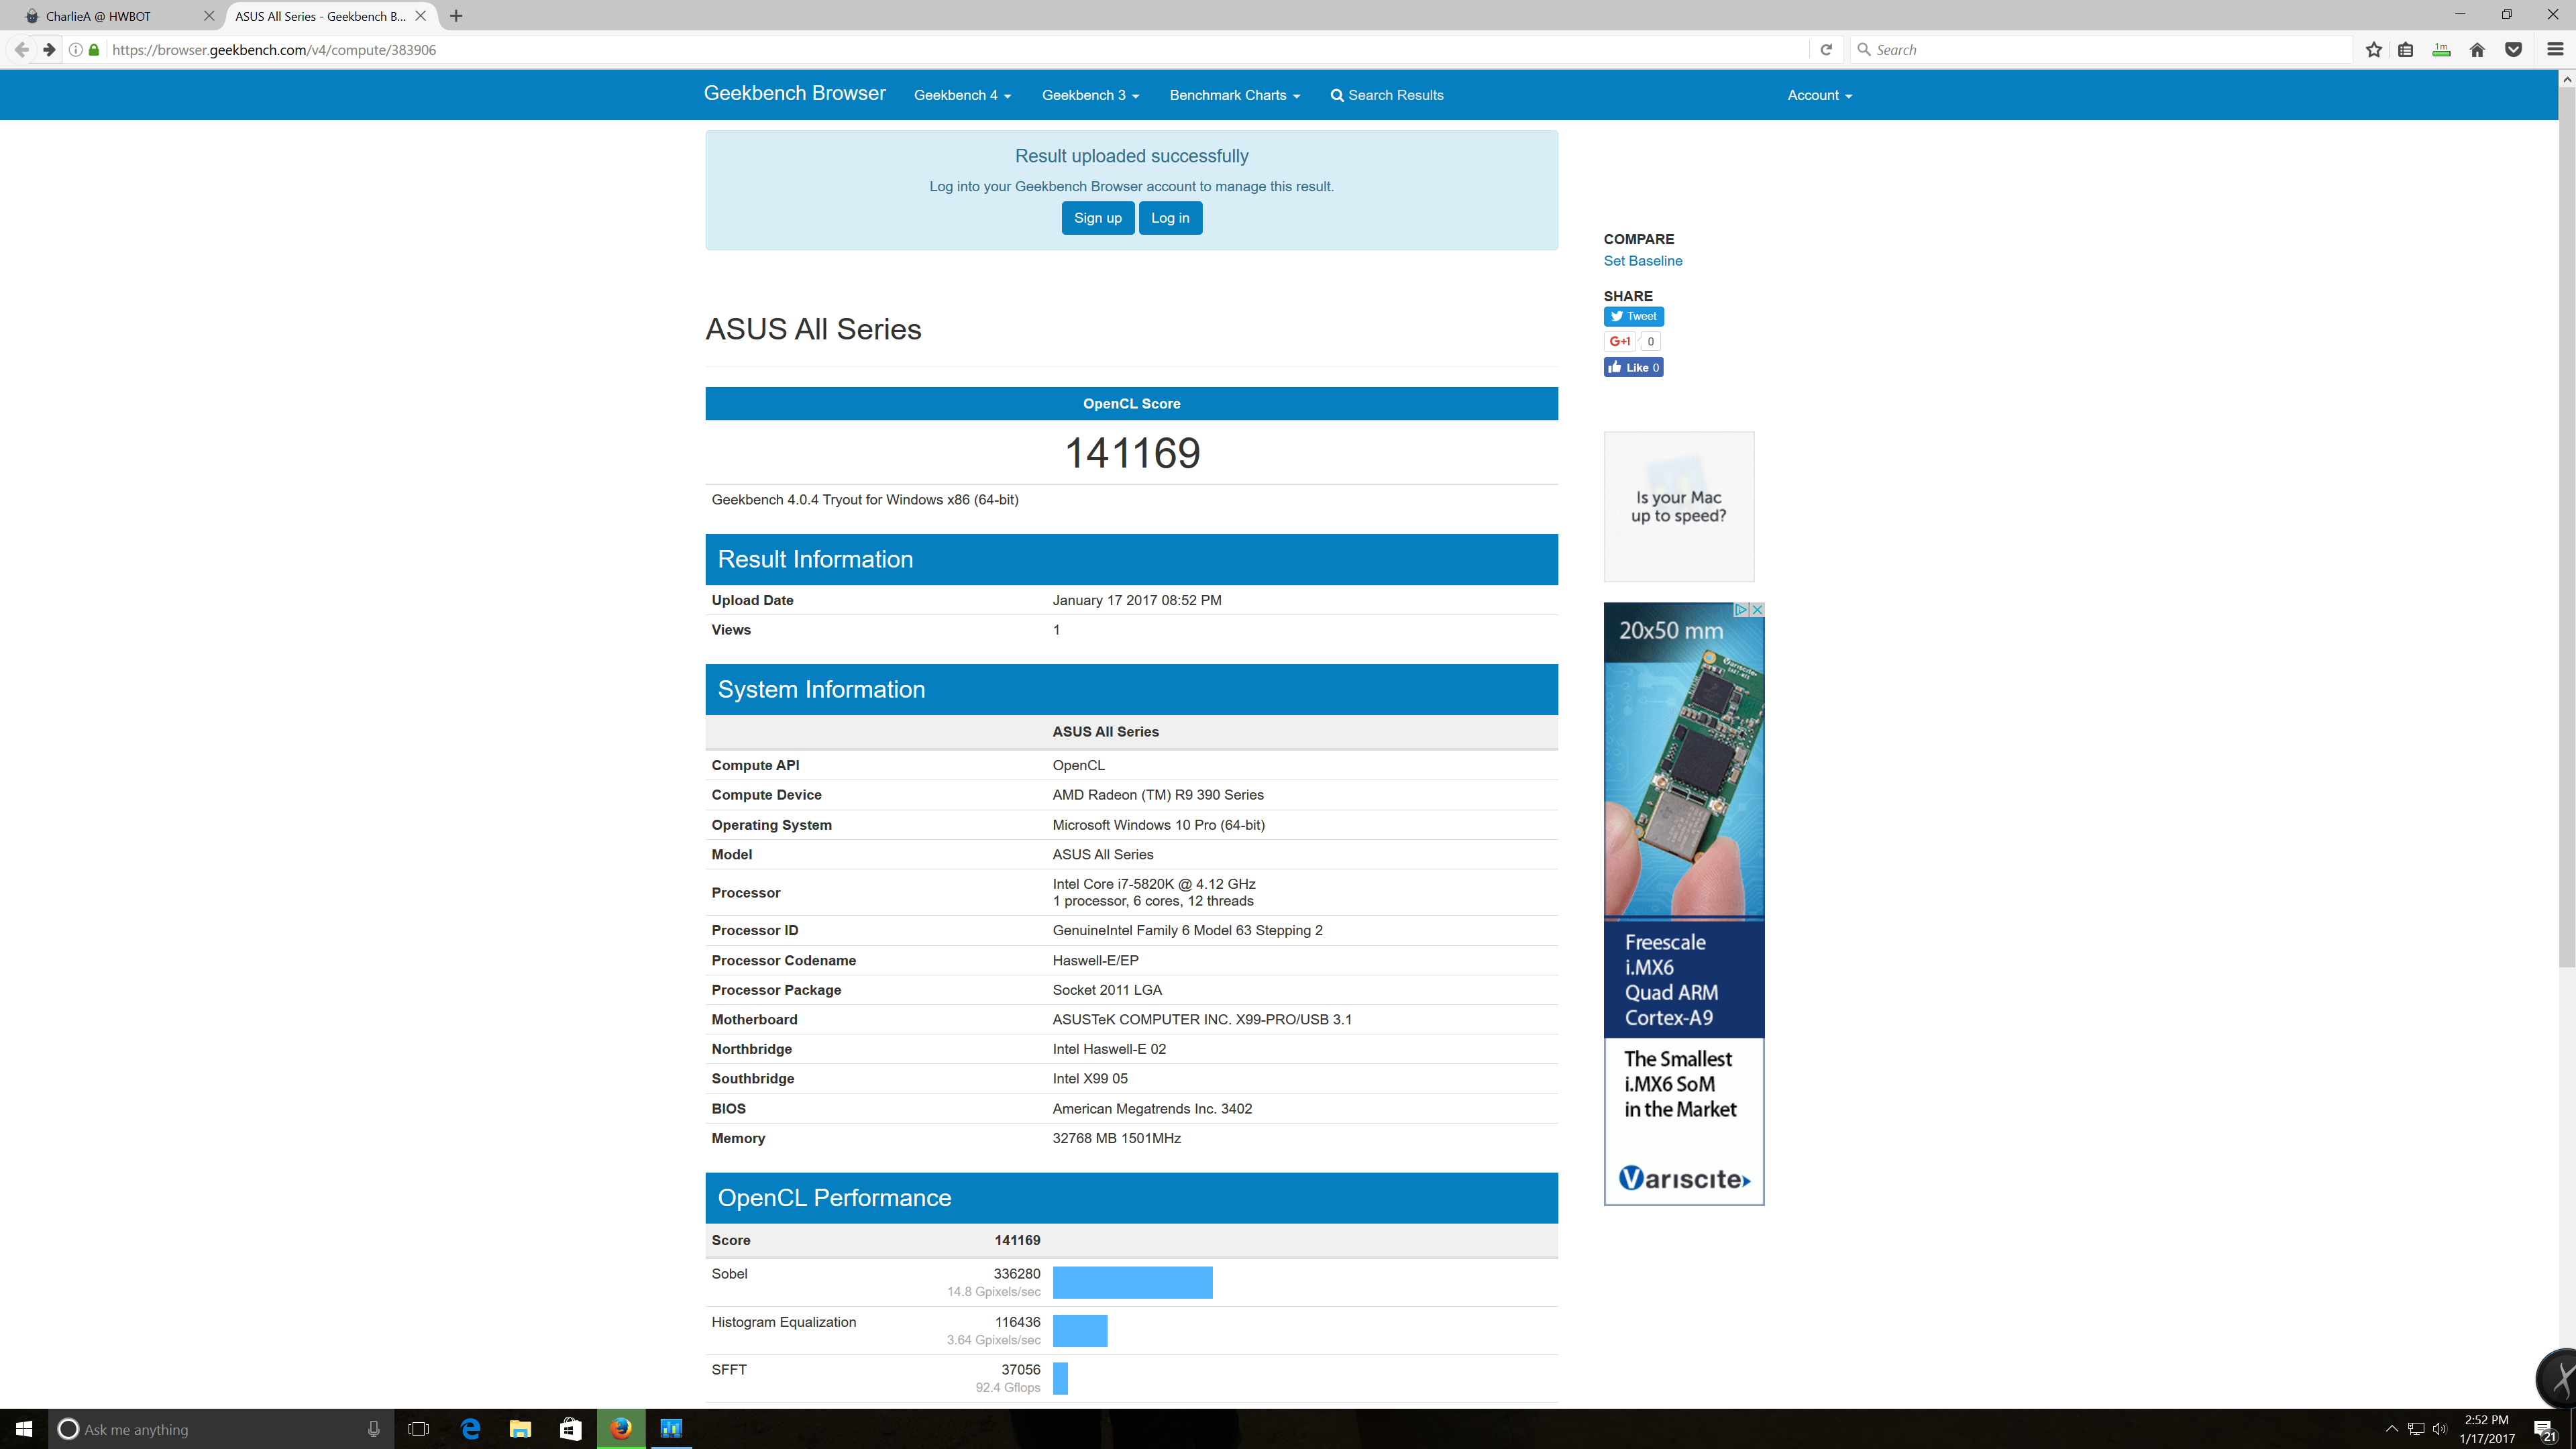
Task: Open Search Results in navbar
Action: pyautogui.click(x=1386, y=95)
